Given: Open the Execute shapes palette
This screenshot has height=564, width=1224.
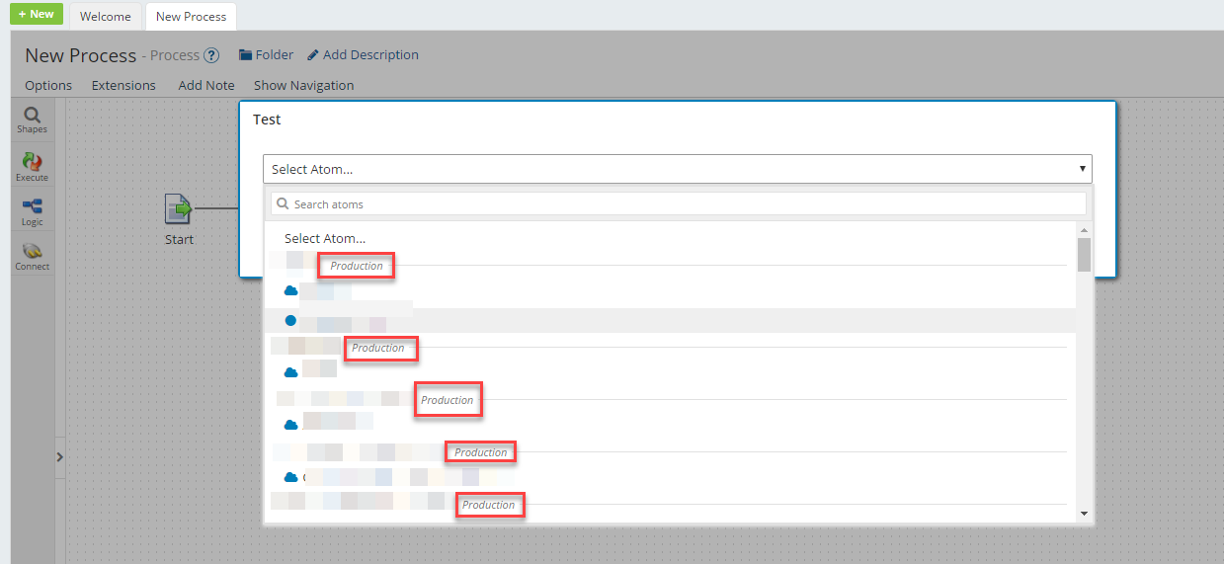Looking at the screenshot, I should [x=32, y=166].
